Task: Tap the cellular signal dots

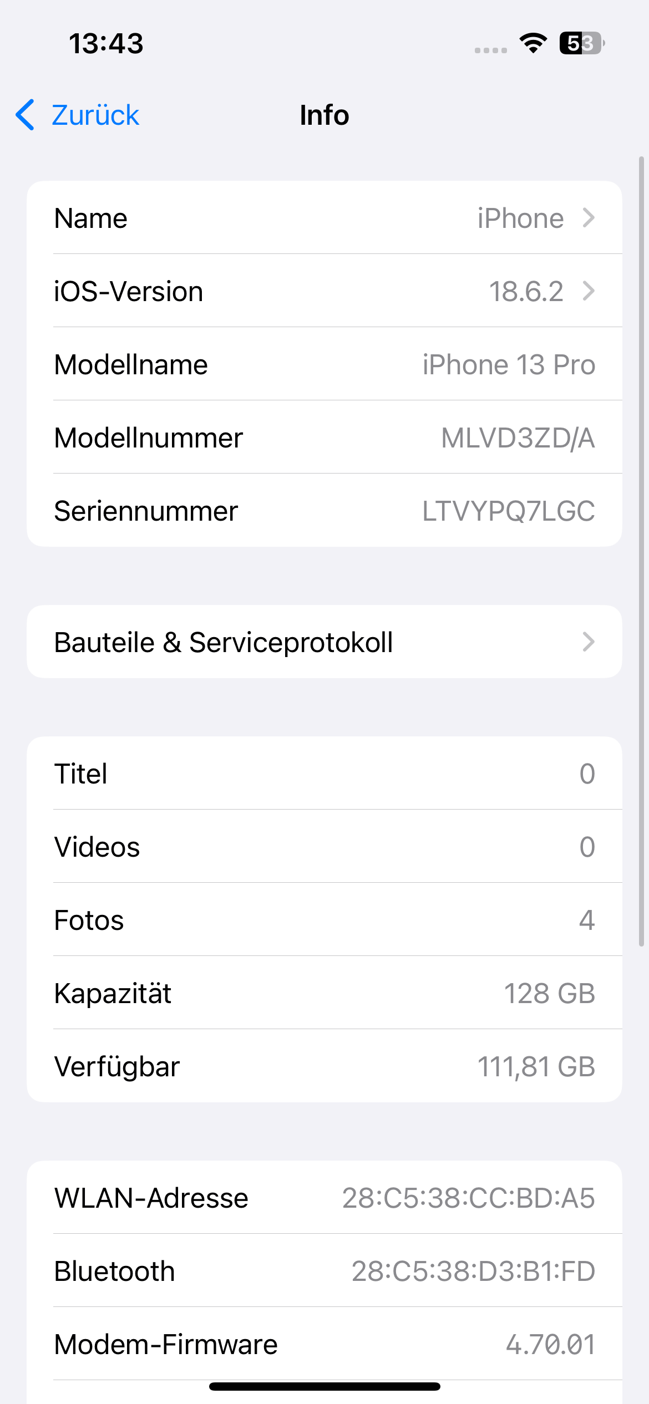Action: click(491, 50)
